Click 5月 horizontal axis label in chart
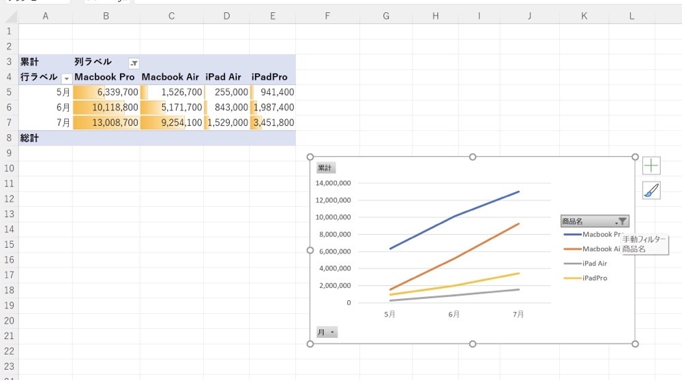The height and width of the screenshot is (380, 682). (x=389, y=314)
